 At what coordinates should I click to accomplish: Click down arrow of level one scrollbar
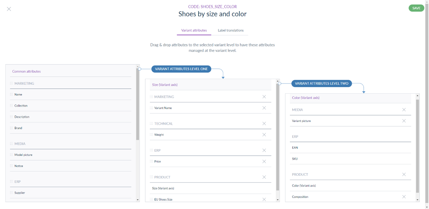pos(278,200)
